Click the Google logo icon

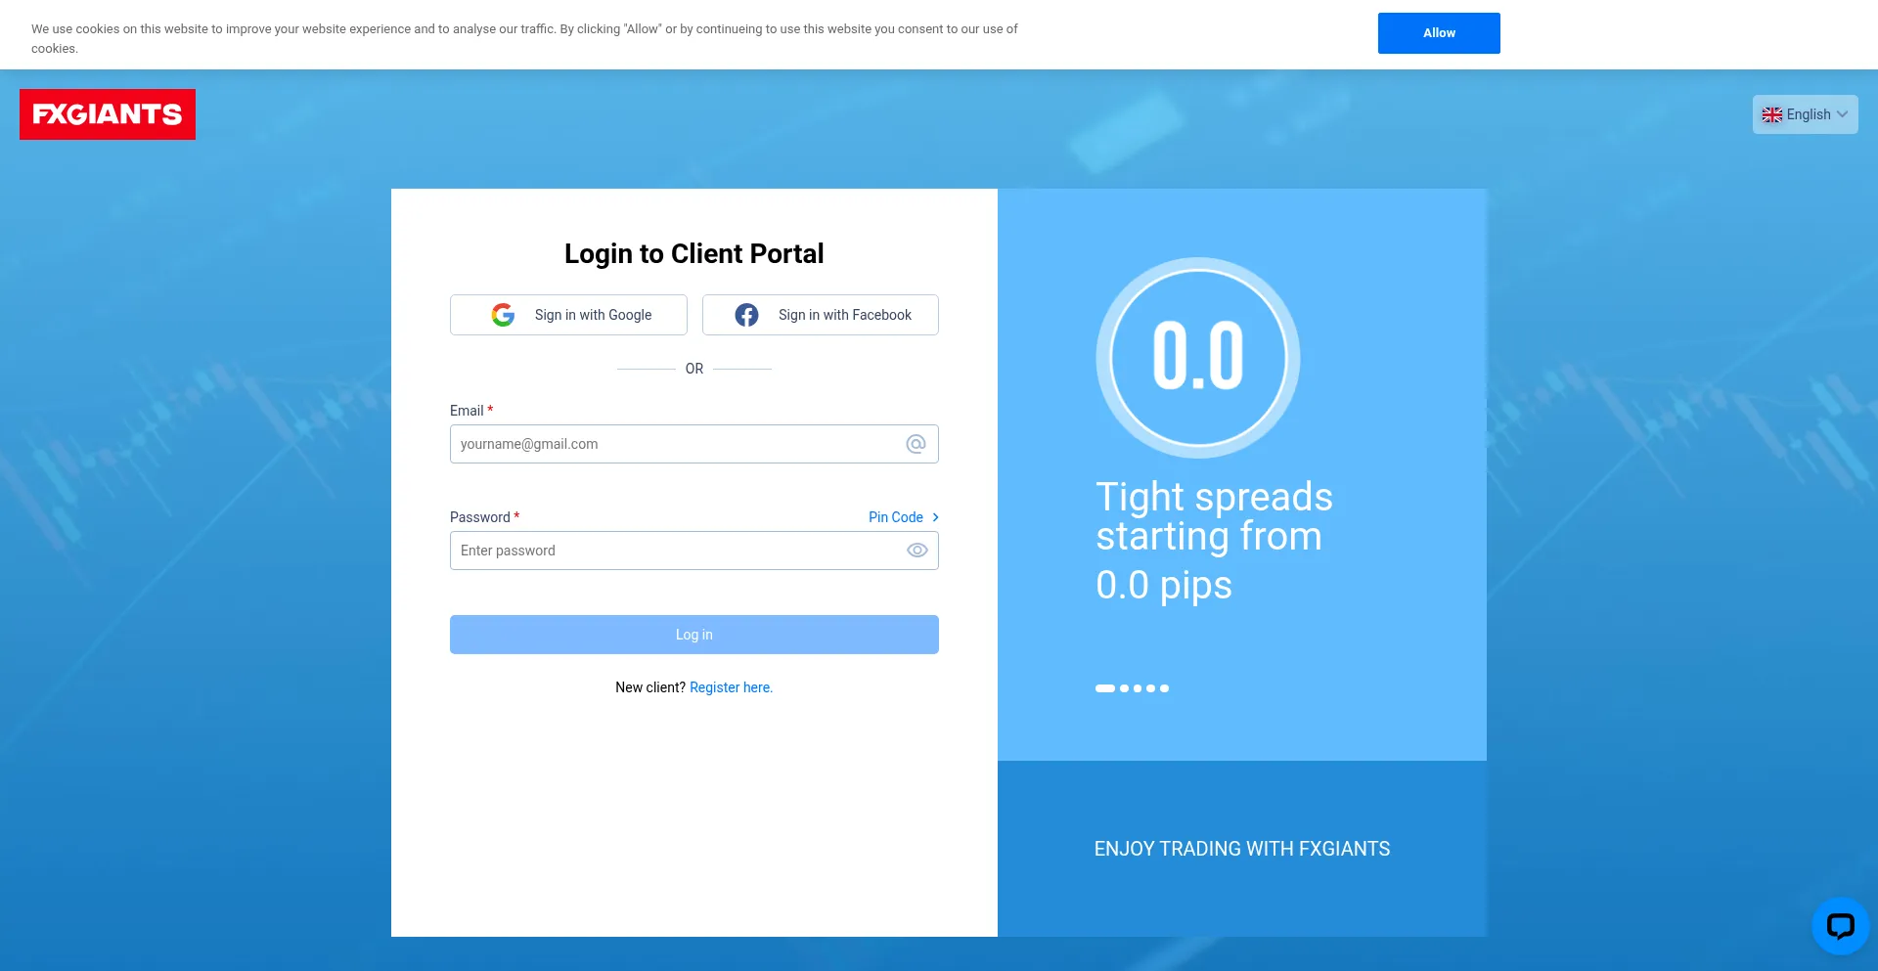503,315
